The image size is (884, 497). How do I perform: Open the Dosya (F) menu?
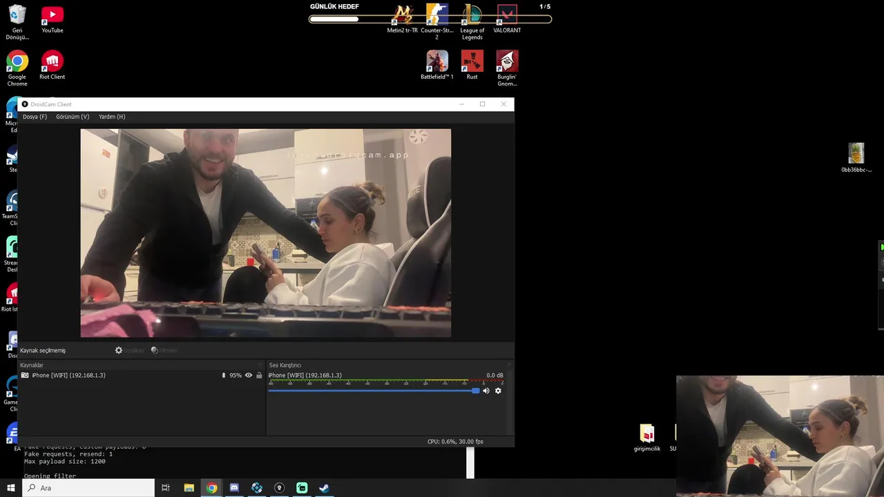coord(35,117)
